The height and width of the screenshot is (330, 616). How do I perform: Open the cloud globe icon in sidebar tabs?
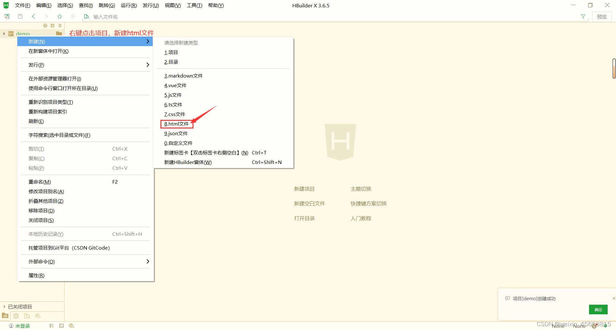(x=38, y=316)
